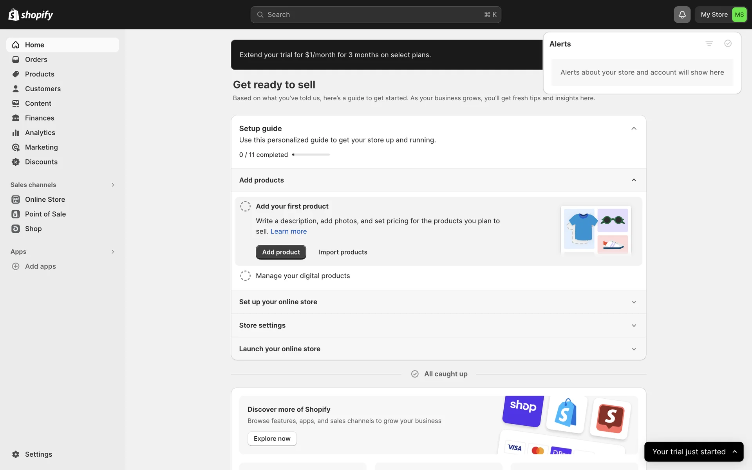Image resolution: width=752 pixels, height=470 pixels.
Task: Open the Discounts sidebar icon
Action: coord(16,162)
